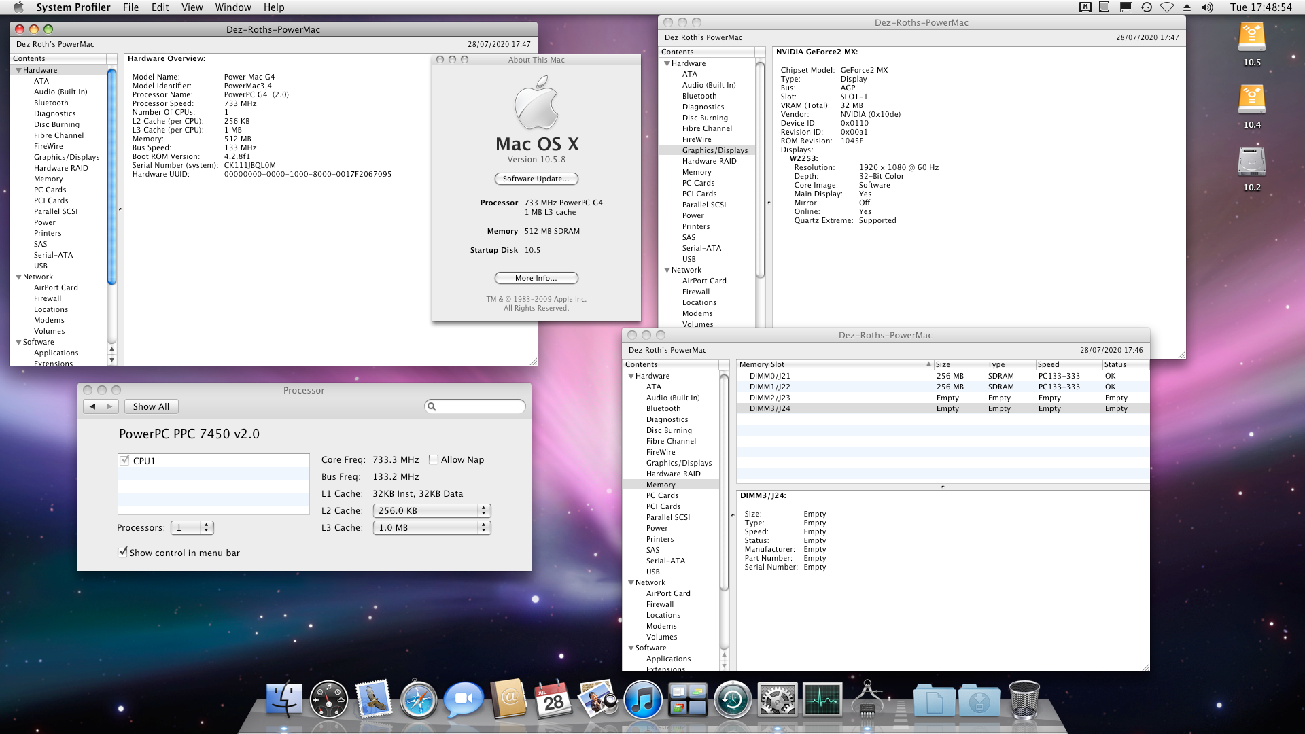Open iChat from the Dock
1305x734 pixels.
pos(463,700)
